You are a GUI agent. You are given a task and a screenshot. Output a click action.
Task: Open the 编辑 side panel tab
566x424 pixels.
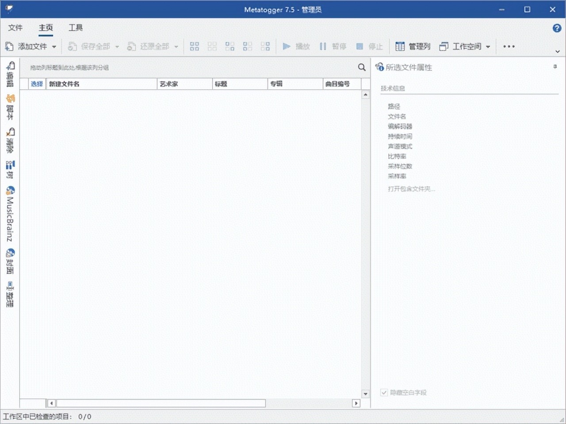[10, 74]
